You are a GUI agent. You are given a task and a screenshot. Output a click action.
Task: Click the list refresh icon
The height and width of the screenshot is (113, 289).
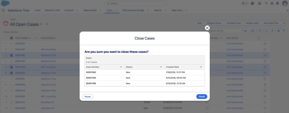pyautogui.click(x=260, y=31)
